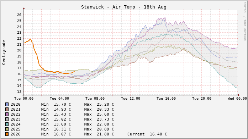Click the grey 2023 legend swatch
This screenshot has height=139, width=248.
tap(7, 119)
